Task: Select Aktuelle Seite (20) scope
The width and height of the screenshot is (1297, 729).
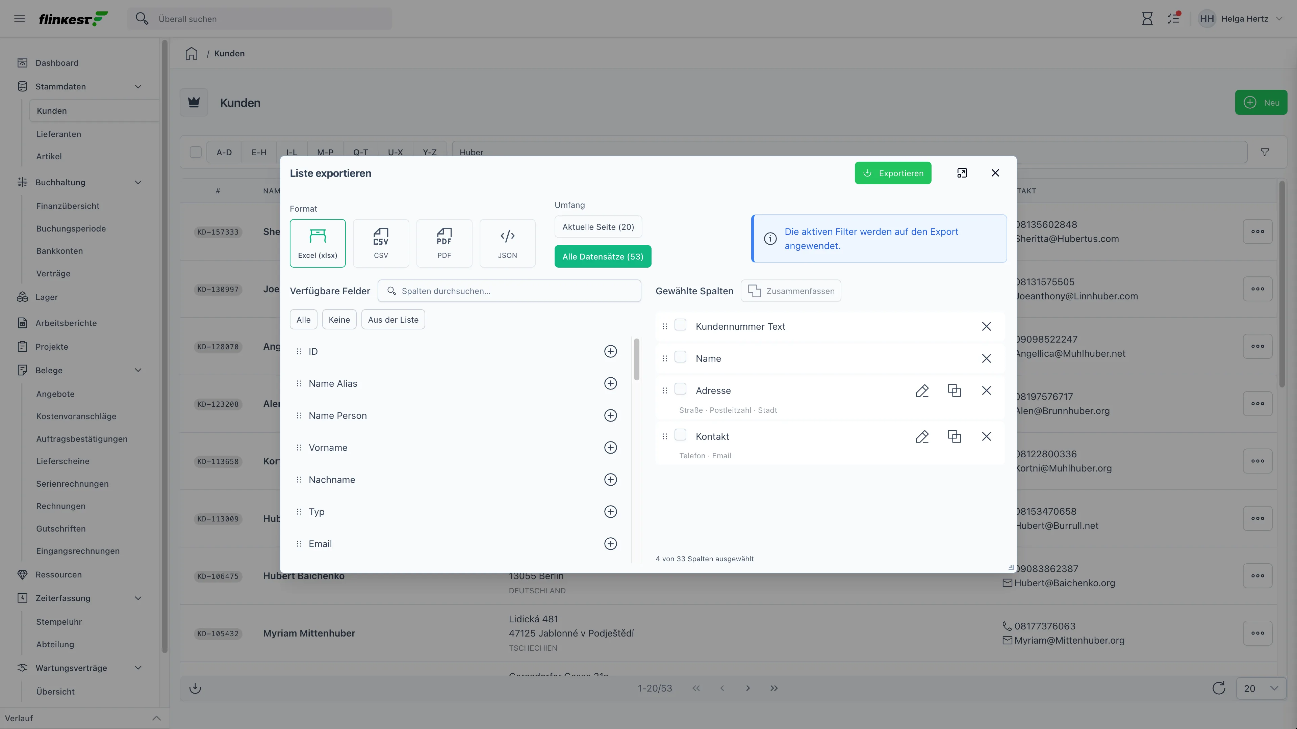Action: pyautogui.click(x=598, y=227)
